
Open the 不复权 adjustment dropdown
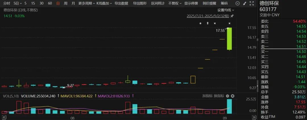(175, 3)
